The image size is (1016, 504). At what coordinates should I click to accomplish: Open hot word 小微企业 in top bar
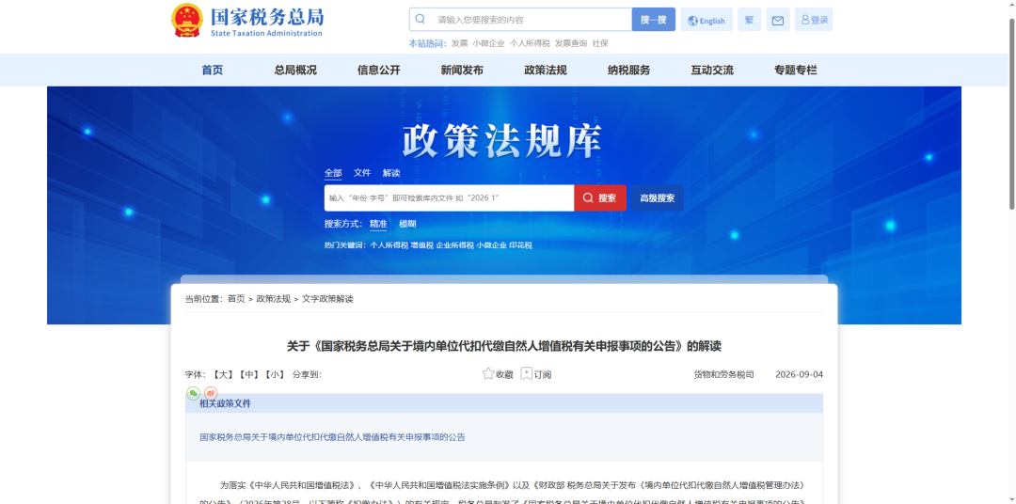point(488,43)
